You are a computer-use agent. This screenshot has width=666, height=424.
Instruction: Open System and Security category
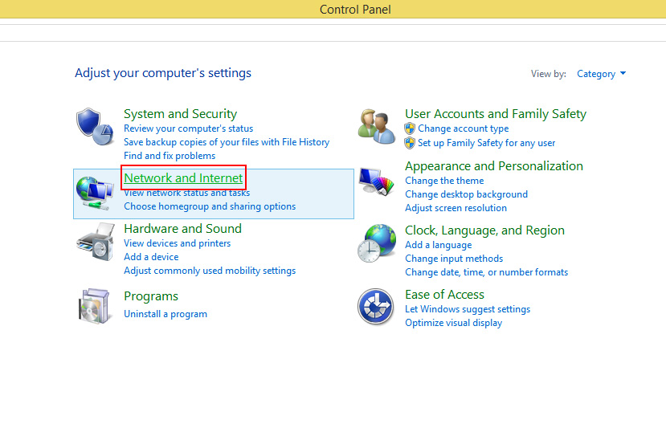coord(180,114)
